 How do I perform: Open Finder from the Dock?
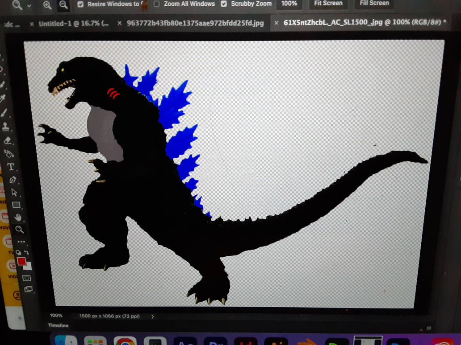point(66,341)
